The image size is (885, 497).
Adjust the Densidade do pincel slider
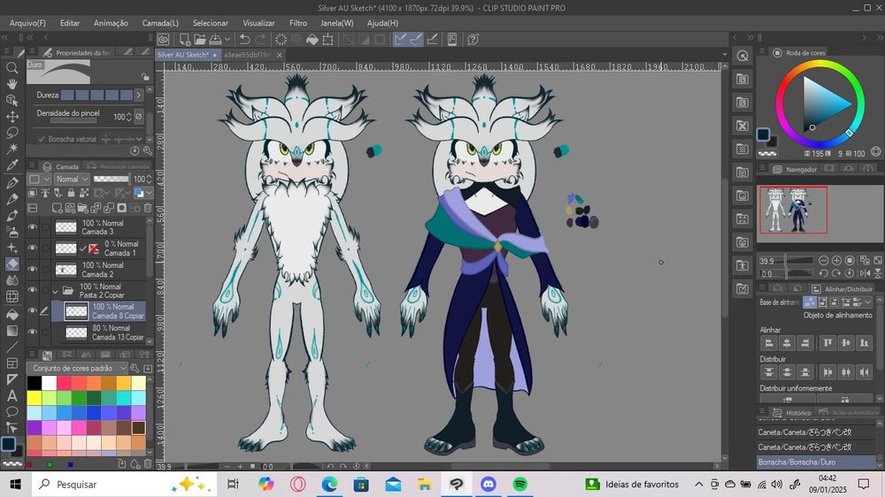coord(73,121)
